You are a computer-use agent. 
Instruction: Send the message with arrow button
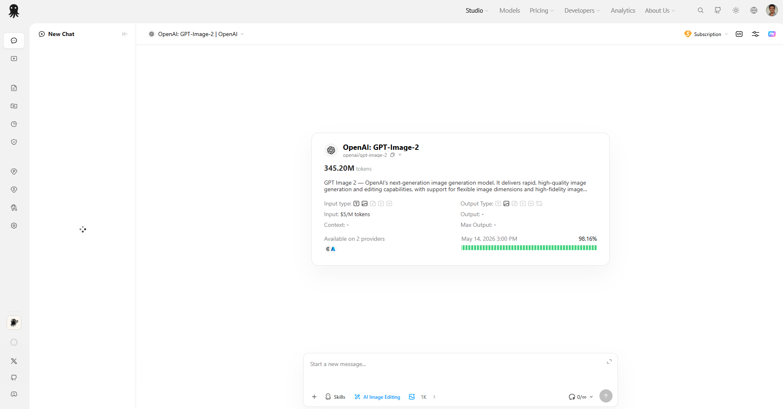pos(606,396)
